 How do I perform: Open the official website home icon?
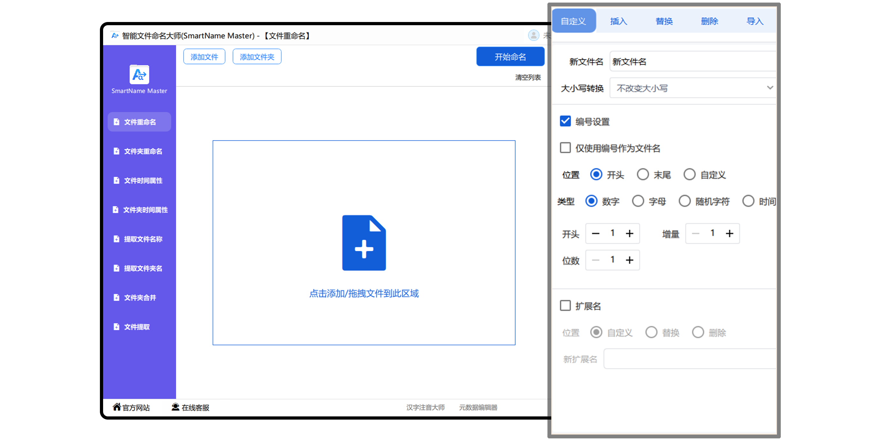[117, 407]
